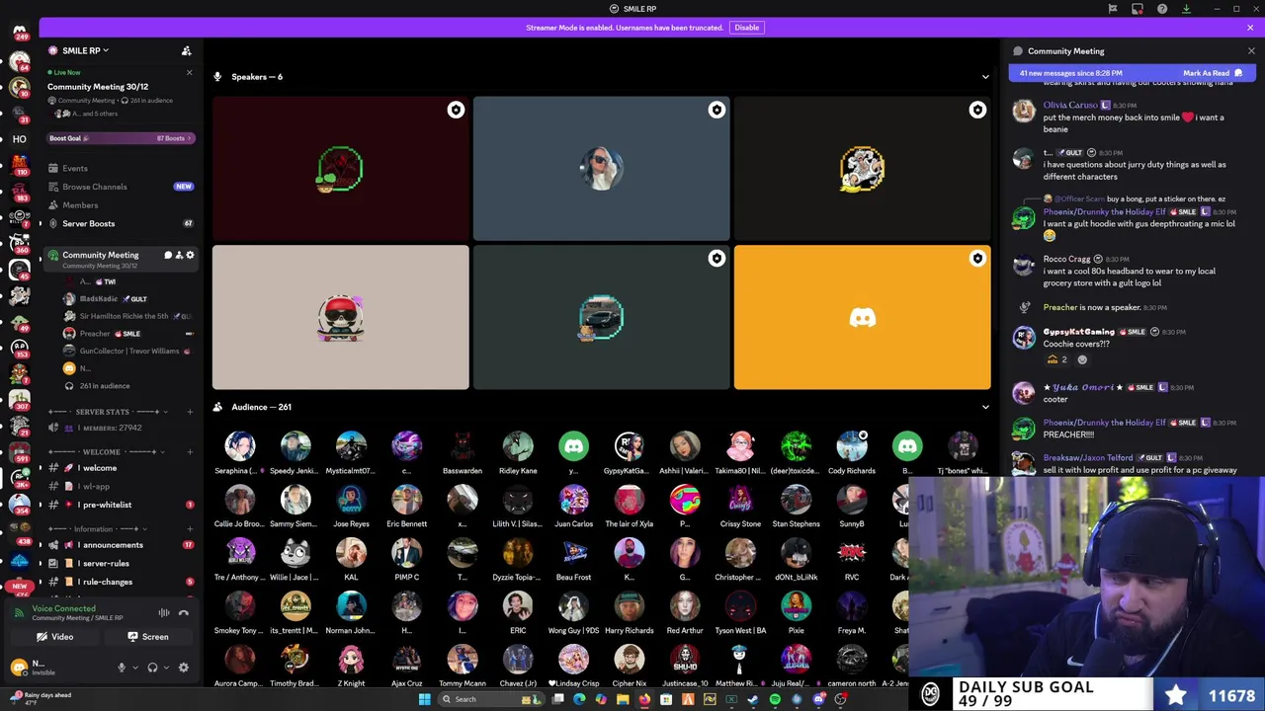Screen dimensions: 1265x711
Task: Select Sir Hamilton Richie the 5th entry
Action: pos(128,316)
